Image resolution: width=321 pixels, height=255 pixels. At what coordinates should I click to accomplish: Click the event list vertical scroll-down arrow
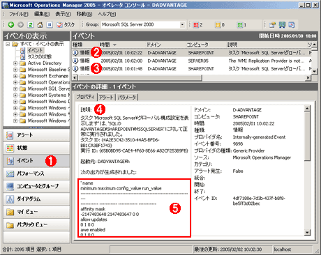coord(314,71)
